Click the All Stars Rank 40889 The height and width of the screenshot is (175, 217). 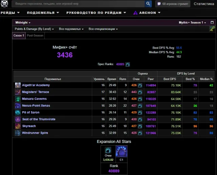pos(114,171)
